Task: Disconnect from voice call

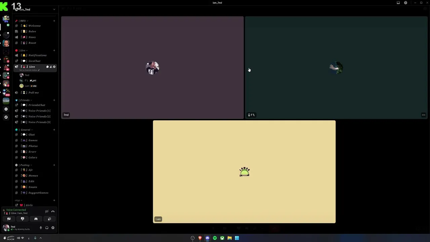Action: 53,211
